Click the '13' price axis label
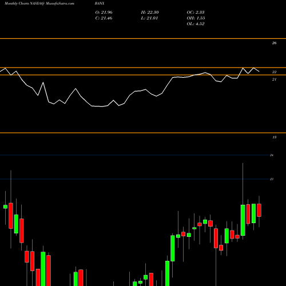The width and height of the screenshot is (286, 286). pyautogui.click(x=274, y=137)
